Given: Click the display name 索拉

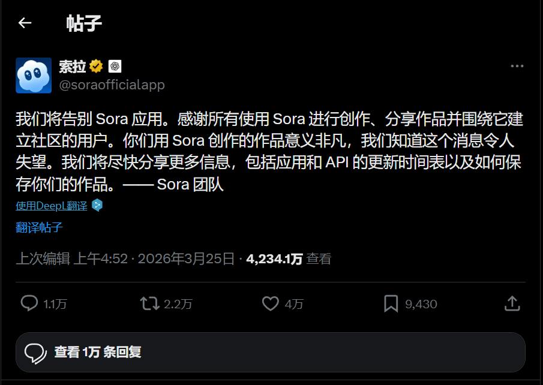Looking at the screenshot, I should coord(72,67).
